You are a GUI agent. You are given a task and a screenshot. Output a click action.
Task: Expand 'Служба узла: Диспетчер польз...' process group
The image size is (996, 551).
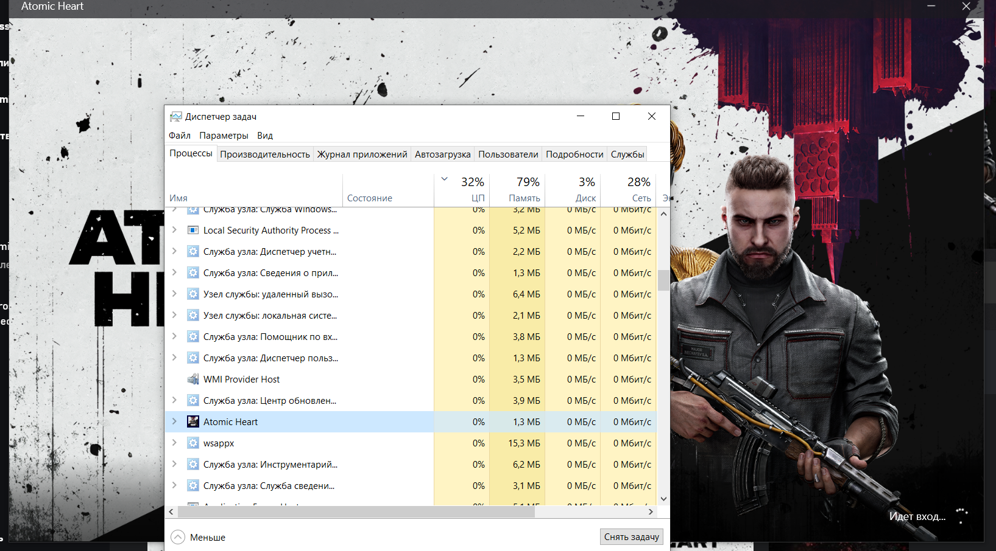click(x=174, y=358)
